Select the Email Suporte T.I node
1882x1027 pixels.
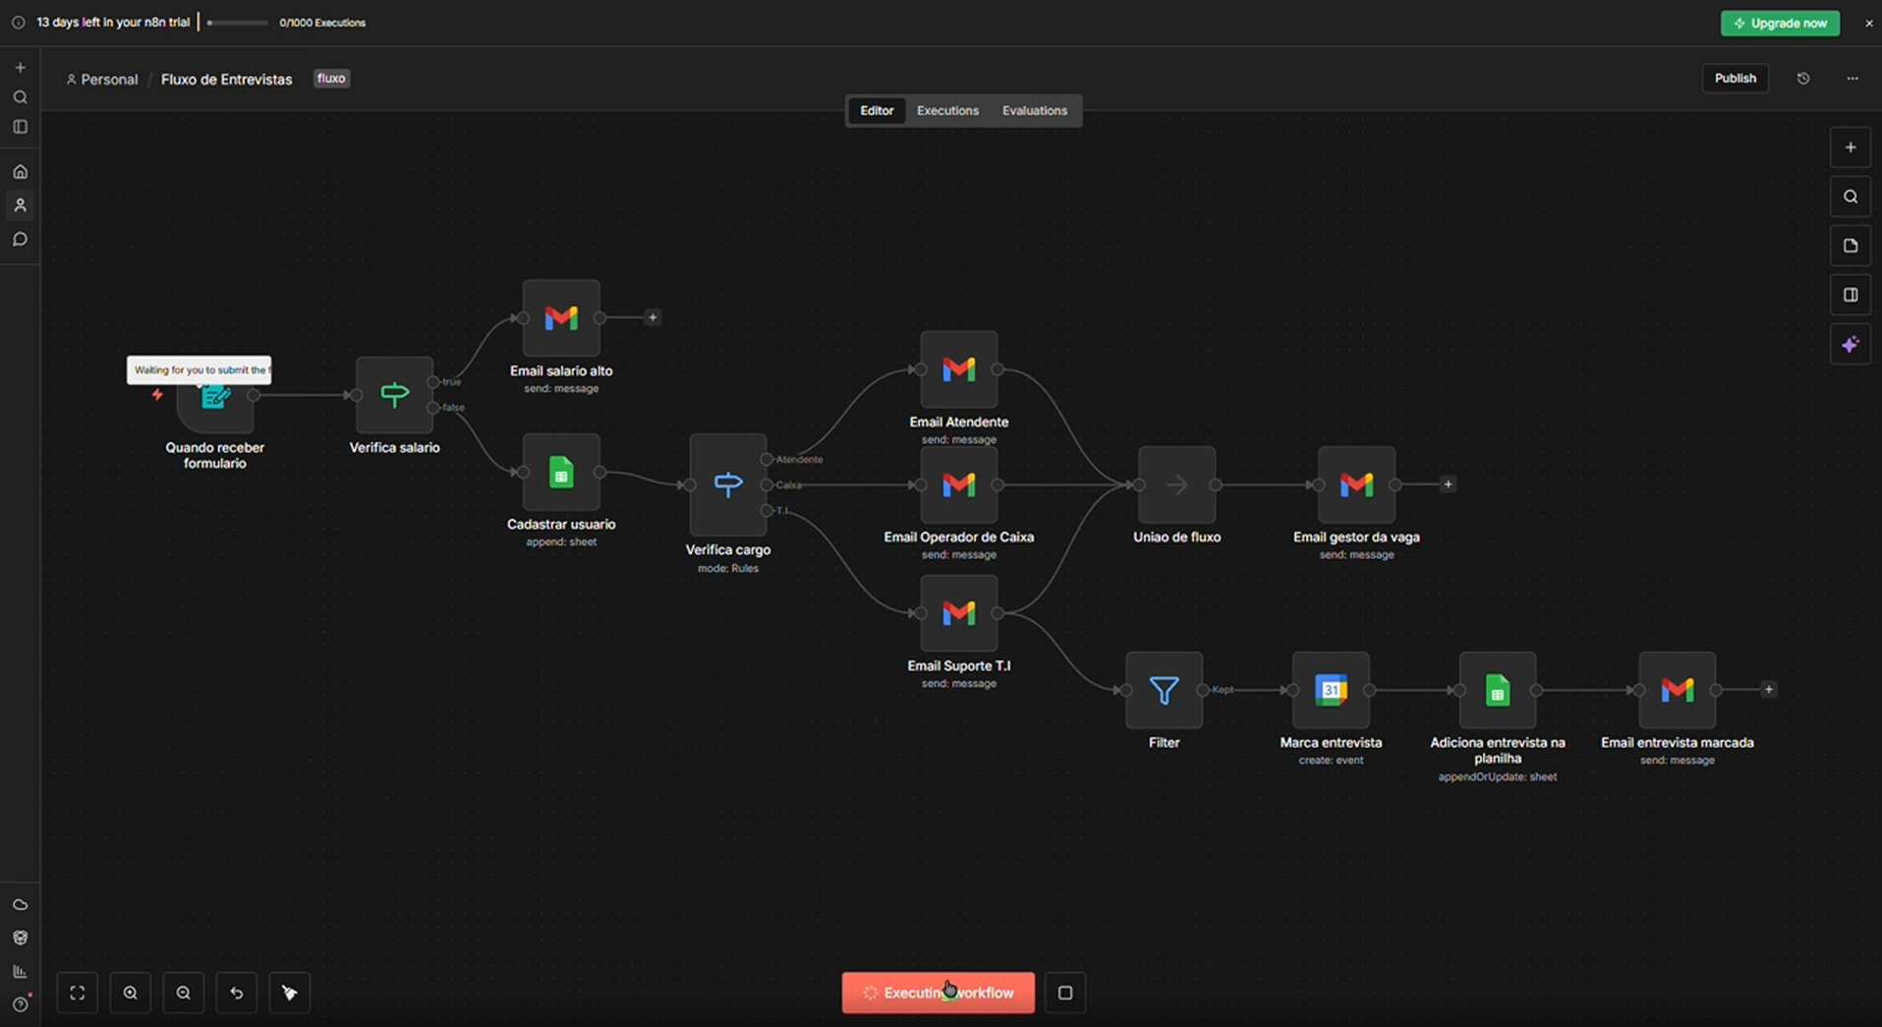[x=959, y=613]
